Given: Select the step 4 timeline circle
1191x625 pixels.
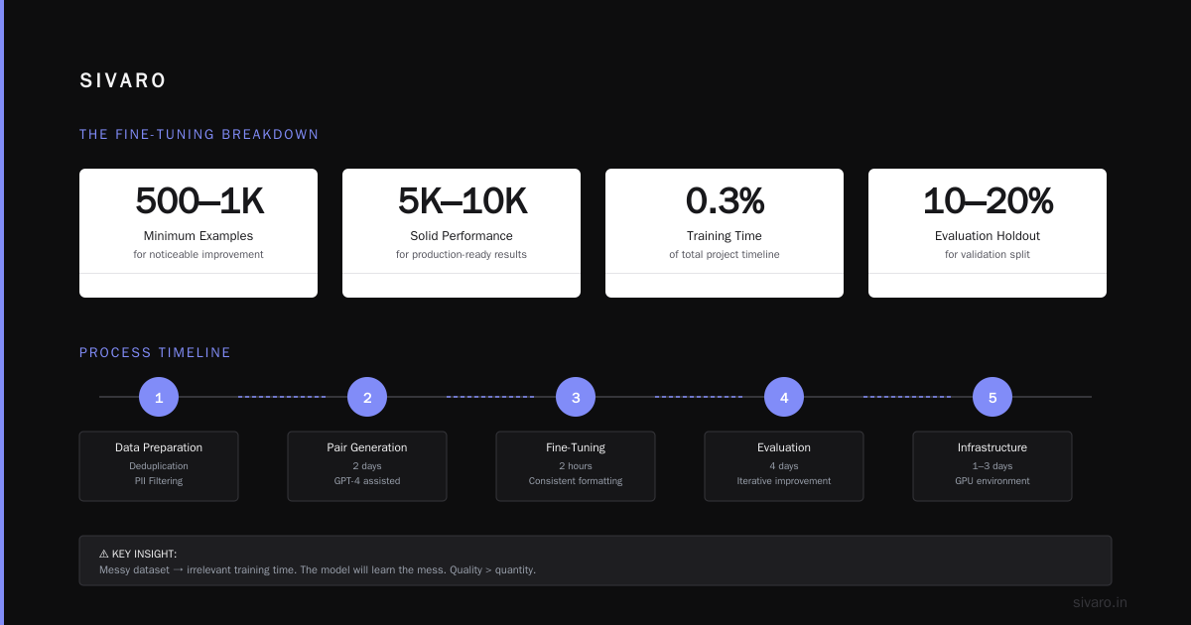Looking at the screenshot, I should (x=784, y=397).
